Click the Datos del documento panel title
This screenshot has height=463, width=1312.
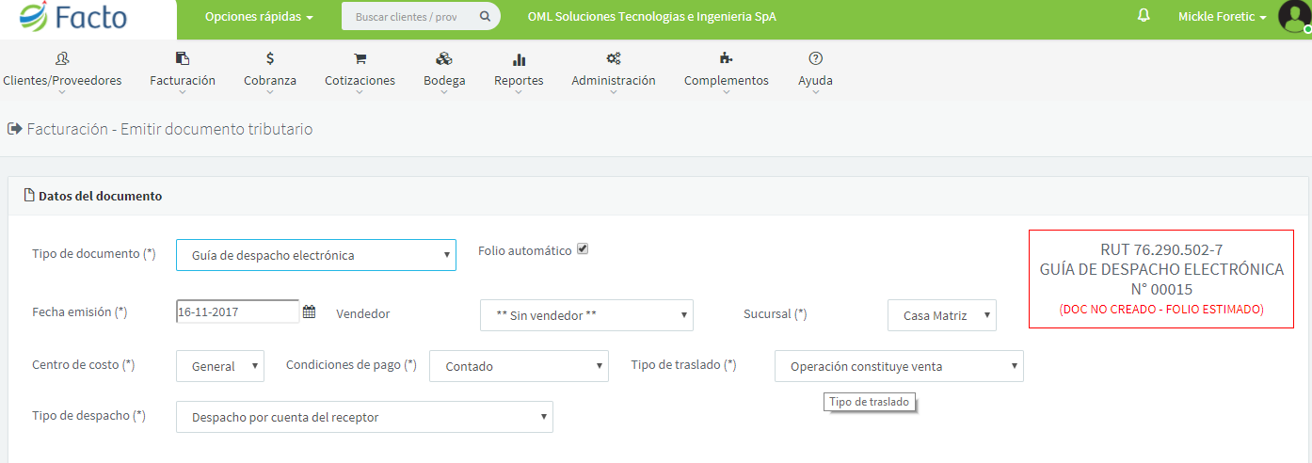pyautogui.click(x=100, y=196)
